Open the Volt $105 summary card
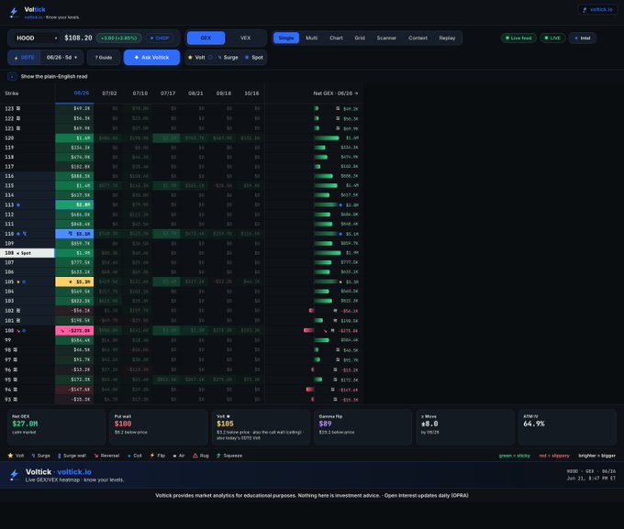 pyautogui.click(x=261, y=427)
